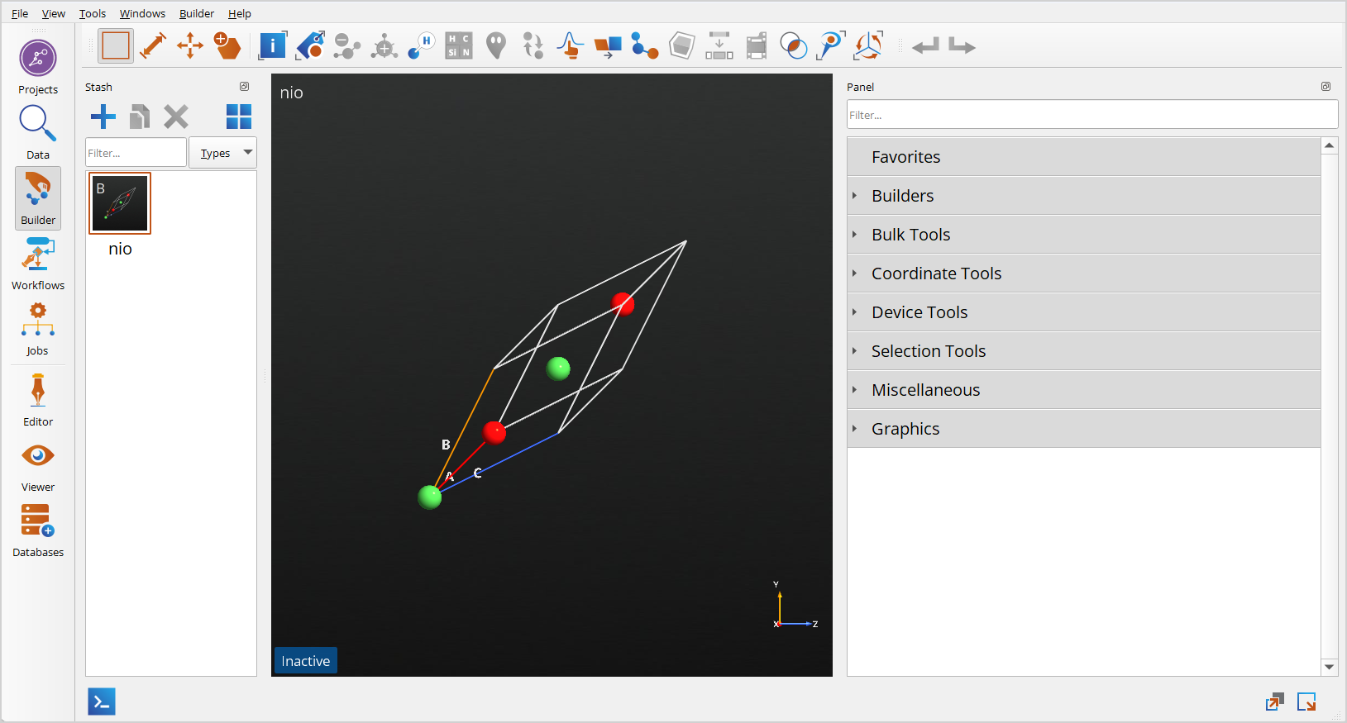Open the Tools menu

point(93,13)
